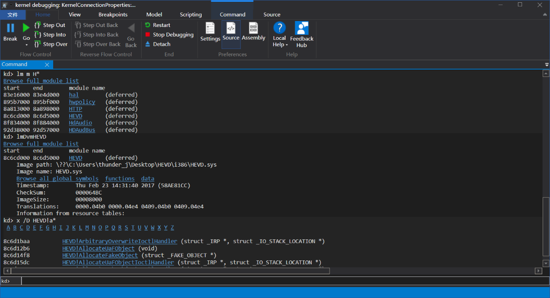Click the kd> command input field

[x=285, y=281]
